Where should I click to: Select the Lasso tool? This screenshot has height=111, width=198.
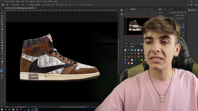tap(2, 16)
